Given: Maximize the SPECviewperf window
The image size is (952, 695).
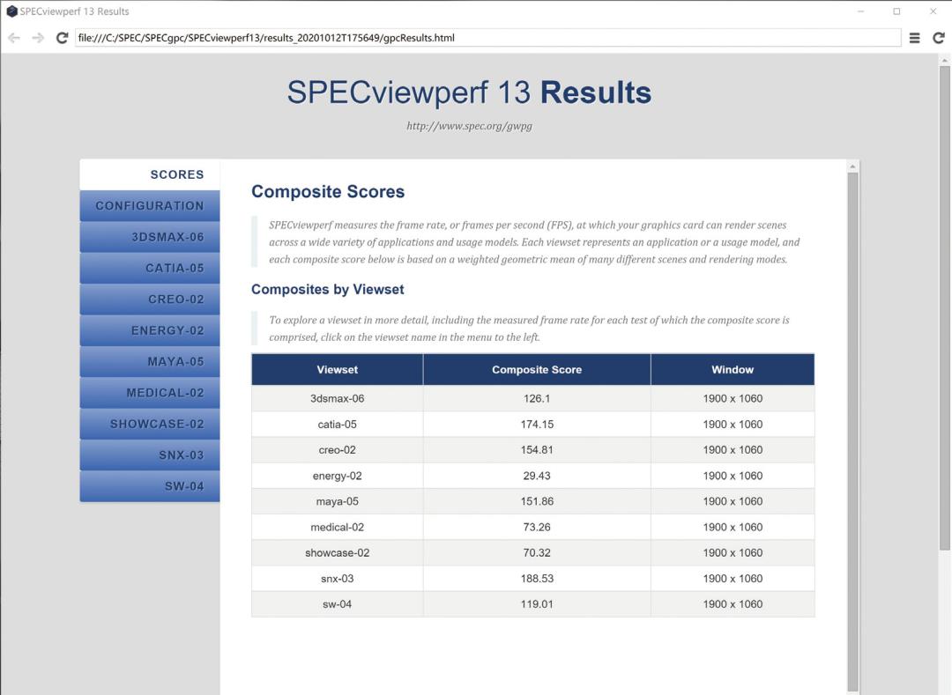Looking at the screenshot, I should [x=896, y=11].
